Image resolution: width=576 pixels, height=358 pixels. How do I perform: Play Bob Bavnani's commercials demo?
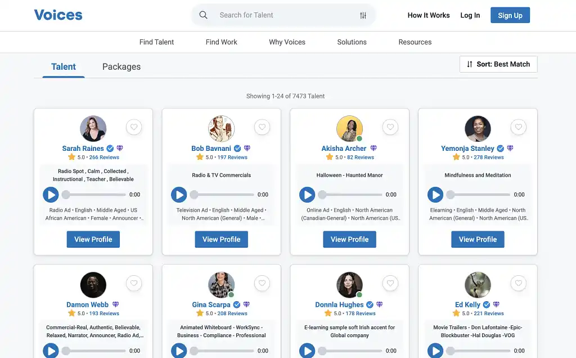179,195
